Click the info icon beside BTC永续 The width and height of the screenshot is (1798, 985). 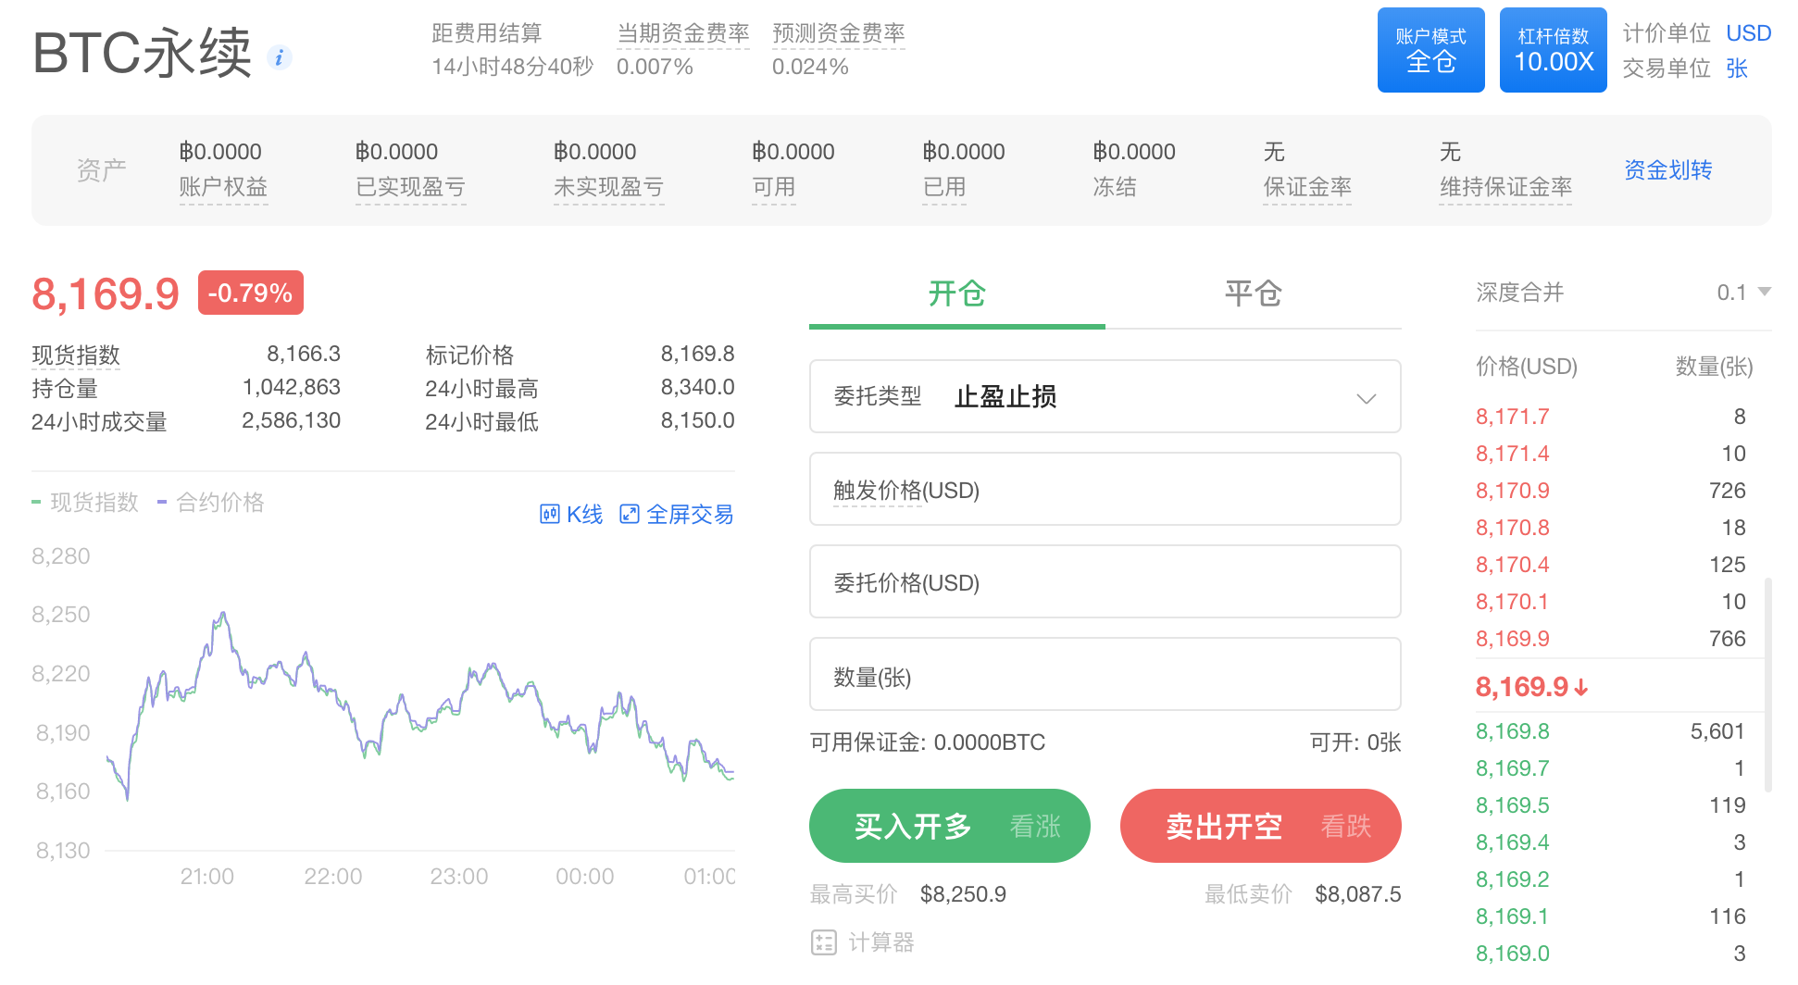click(x=279, y=57)
